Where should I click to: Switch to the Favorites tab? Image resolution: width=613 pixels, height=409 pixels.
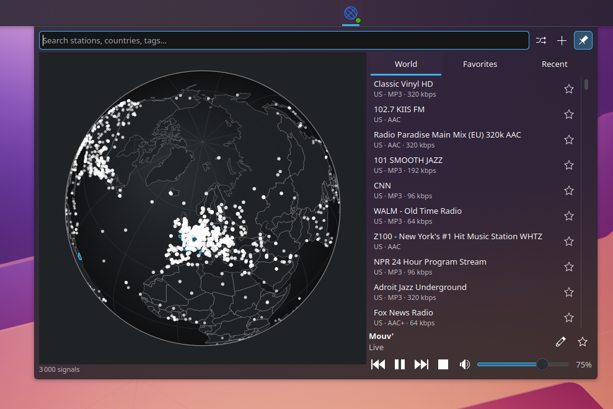pyautogui.click(x=480, y=64)
